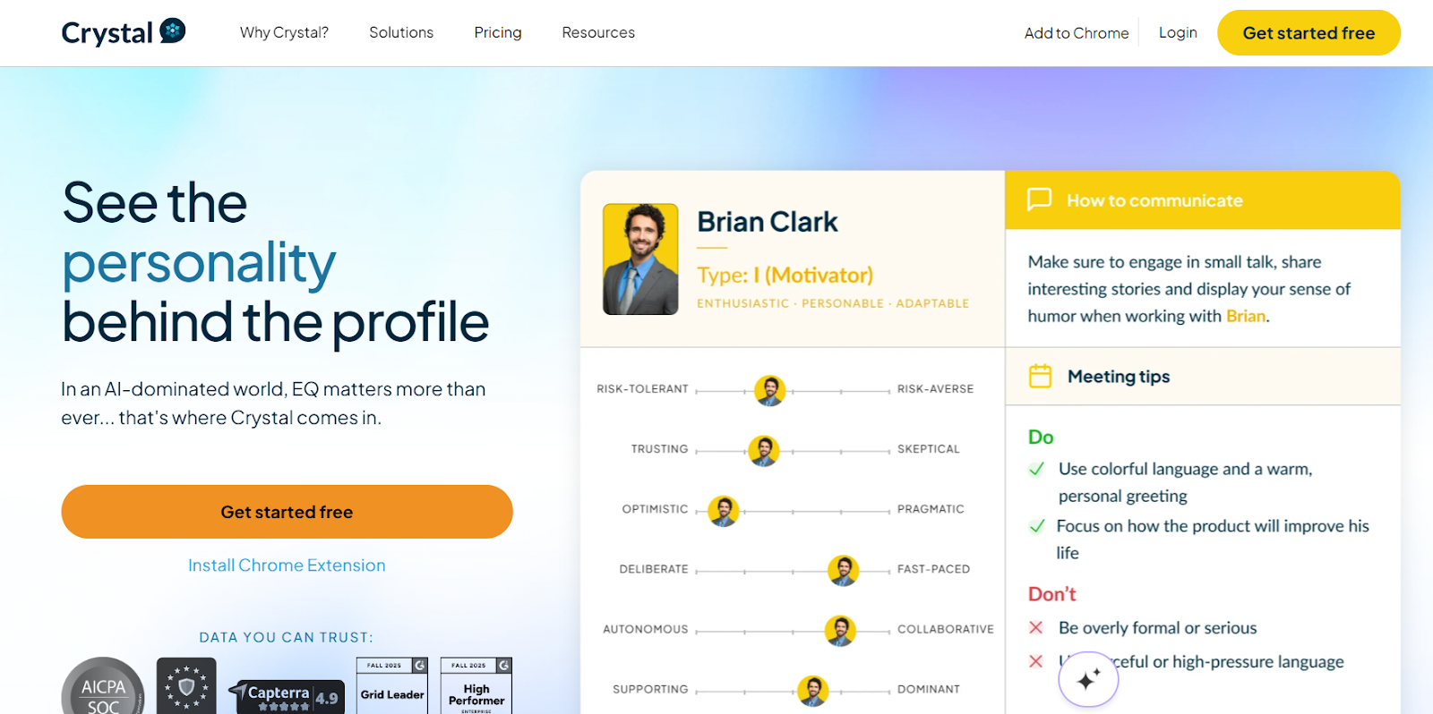This screenshot has width=1433, height=714.
Task: Click the Trusting-Skeptical slider avatar marker
Action: [763, 450]
